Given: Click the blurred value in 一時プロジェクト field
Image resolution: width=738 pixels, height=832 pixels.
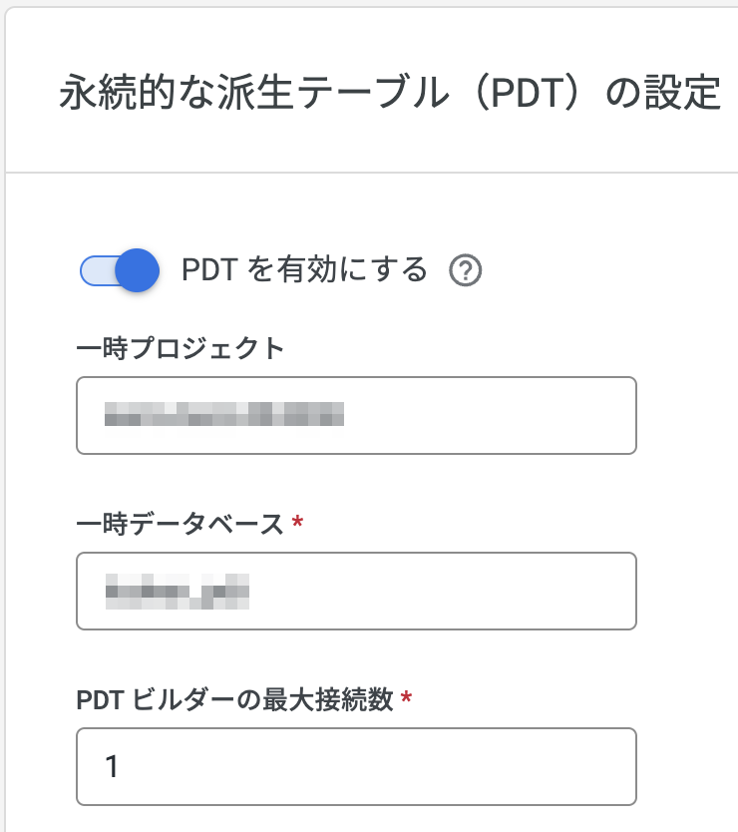Looking at the screenshot, I should point(224,414).
